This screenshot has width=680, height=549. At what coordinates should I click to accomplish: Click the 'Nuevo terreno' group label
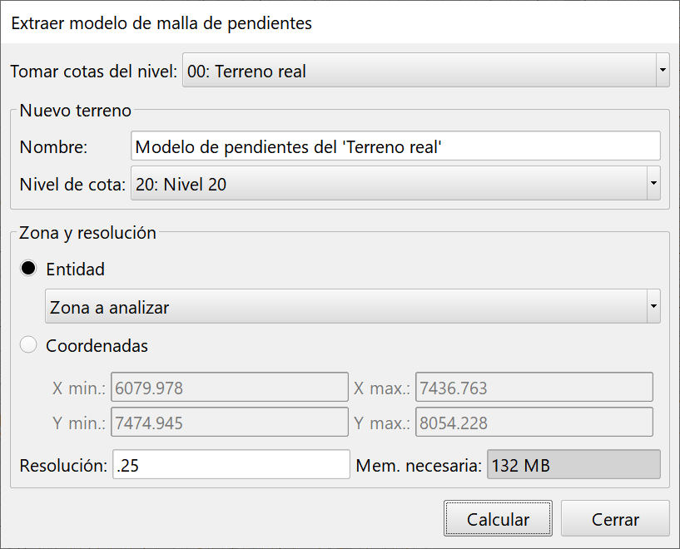pyautogui.click(x=74, y=110)
